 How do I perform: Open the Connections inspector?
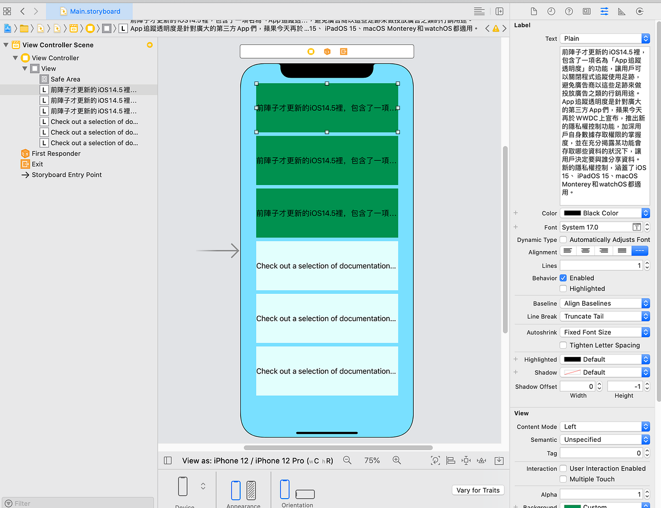click(x=640, y=11)
